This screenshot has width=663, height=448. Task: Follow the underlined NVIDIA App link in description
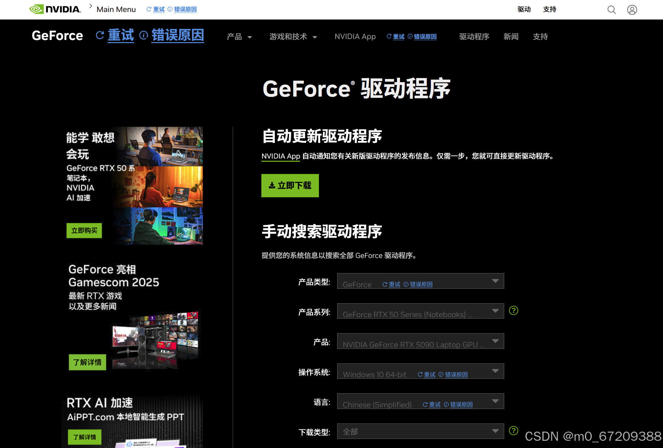click(x=281, y=156)
